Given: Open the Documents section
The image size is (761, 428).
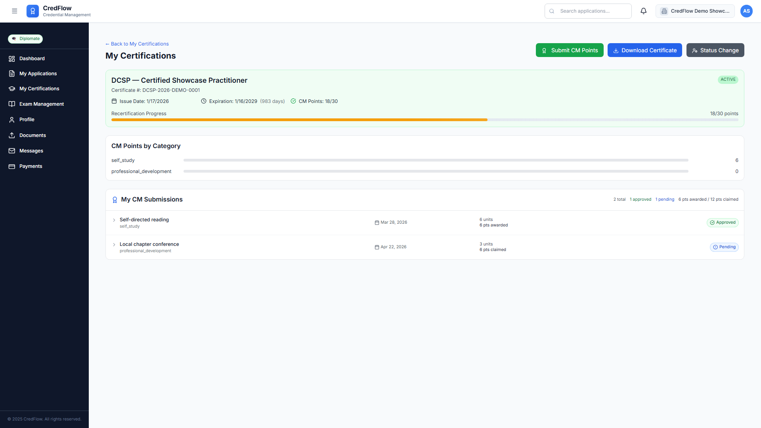Looking at the screenshot, I should (33, 135).
